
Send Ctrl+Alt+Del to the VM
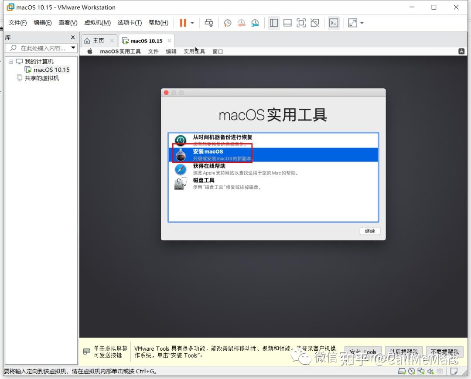coord(209,23)
